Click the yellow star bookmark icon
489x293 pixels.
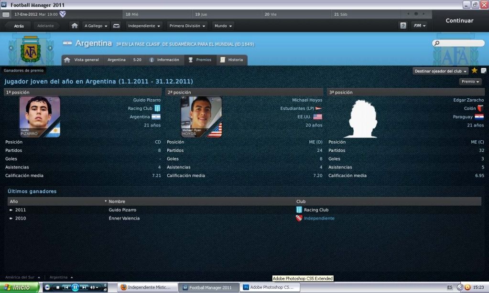pos(474,71)
